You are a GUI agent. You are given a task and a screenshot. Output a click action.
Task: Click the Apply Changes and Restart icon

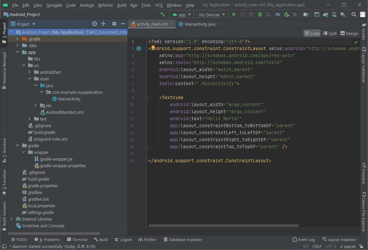pos(243,15)
